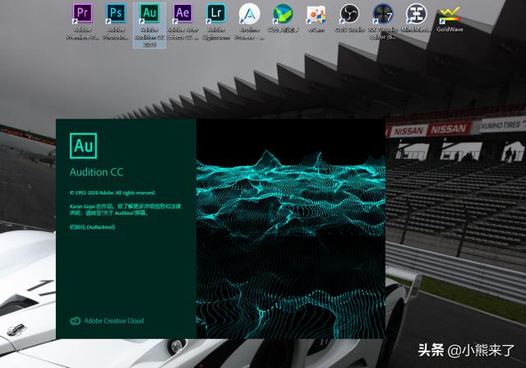Open the Adobe Lightroom desktop shortcut
526x368 pixels.
(216, 21)
